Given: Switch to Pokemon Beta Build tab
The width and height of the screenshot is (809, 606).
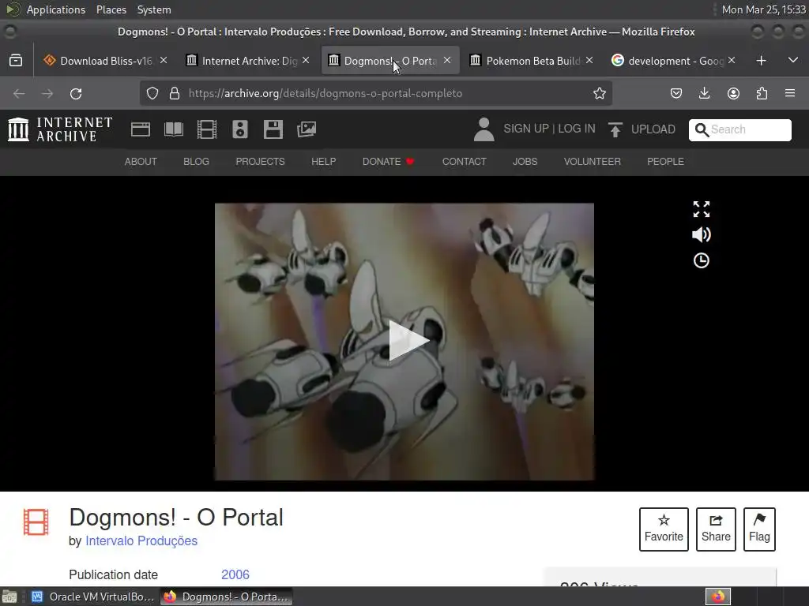Looking at the screenshot, I should point(533,61).
